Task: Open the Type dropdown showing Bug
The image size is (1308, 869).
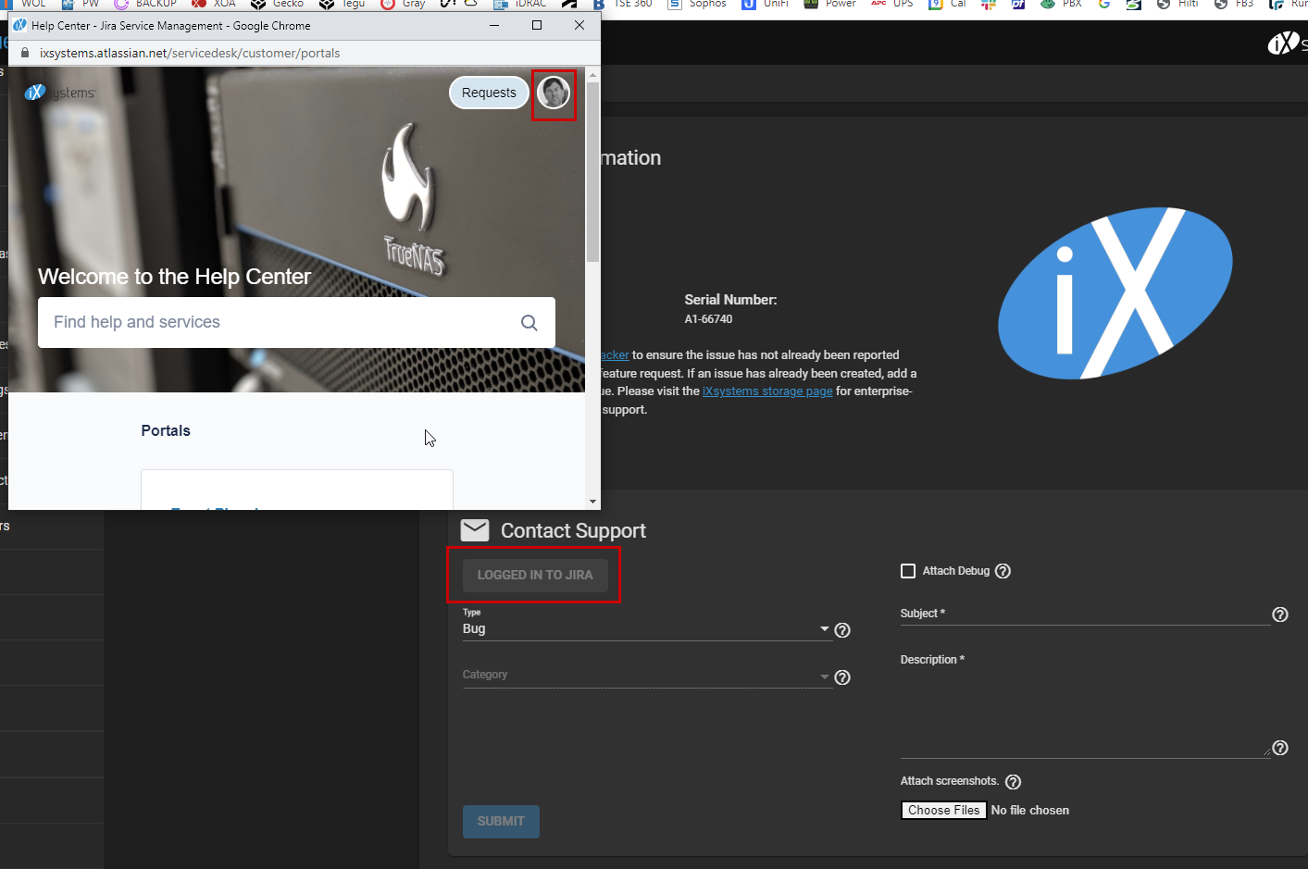Action: [646, 628]
